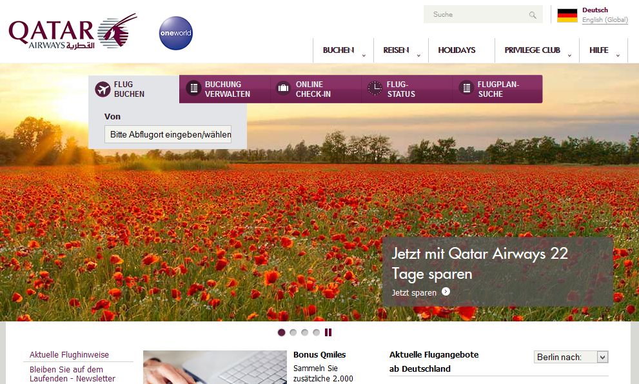Select the first carousel dot

[x=281, y=332]
